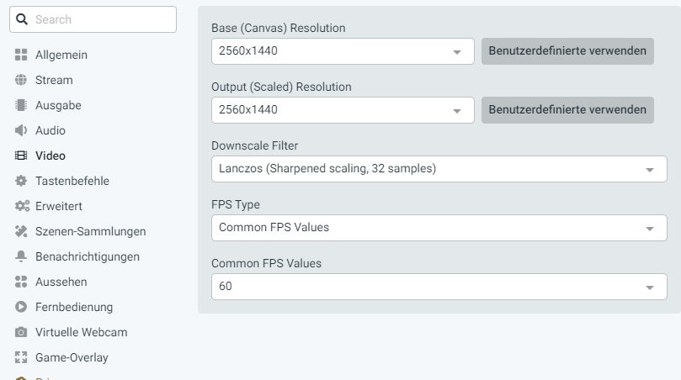Click the Erweitert gears icon
The width and height of the screenshot is (681, 380).
(22, 206)
